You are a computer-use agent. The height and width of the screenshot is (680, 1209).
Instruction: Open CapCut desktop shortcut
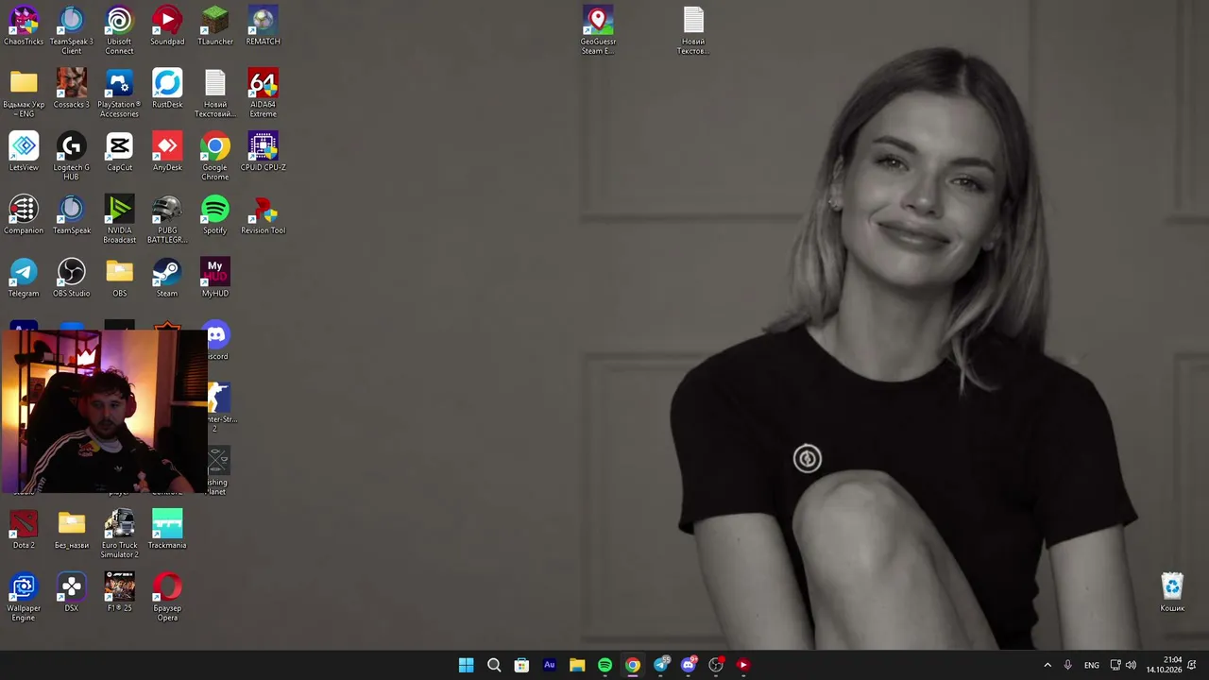tap(119, 152)
